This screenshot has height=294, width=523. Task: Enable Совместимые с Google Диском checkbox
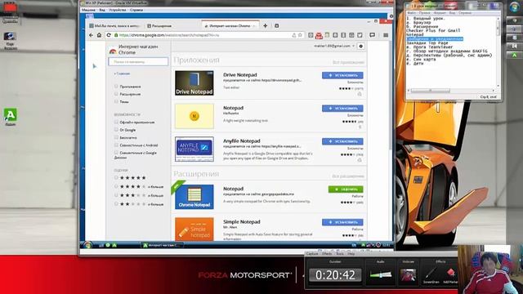click(116, 153)
